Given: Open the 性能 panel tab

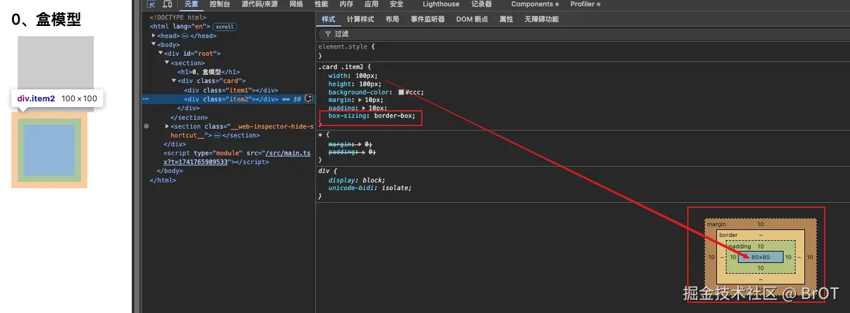Looking at the screenshot, I should (x=321, y=4).
